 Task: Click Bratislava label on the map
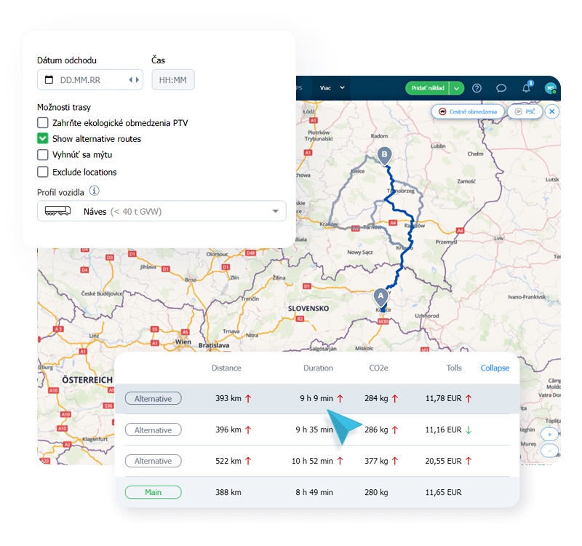tap(213, 345)
